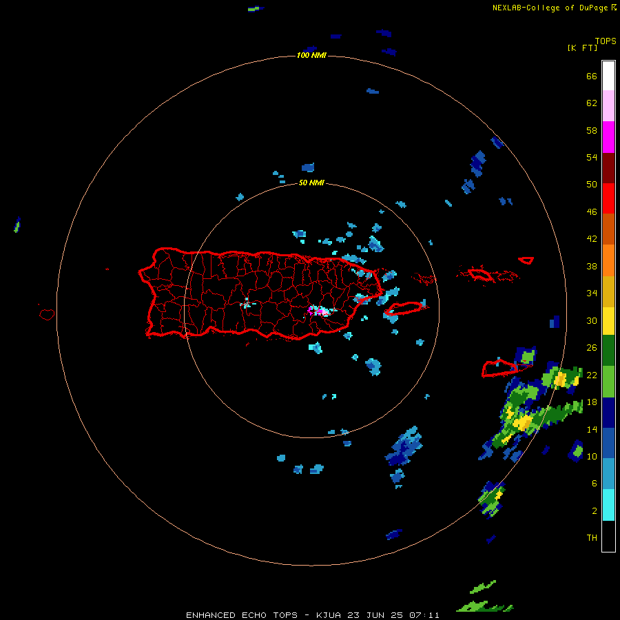The height and width of the screenshot is (620, 620).
Task: Click the '58' legend value
Action: [592, 130]
